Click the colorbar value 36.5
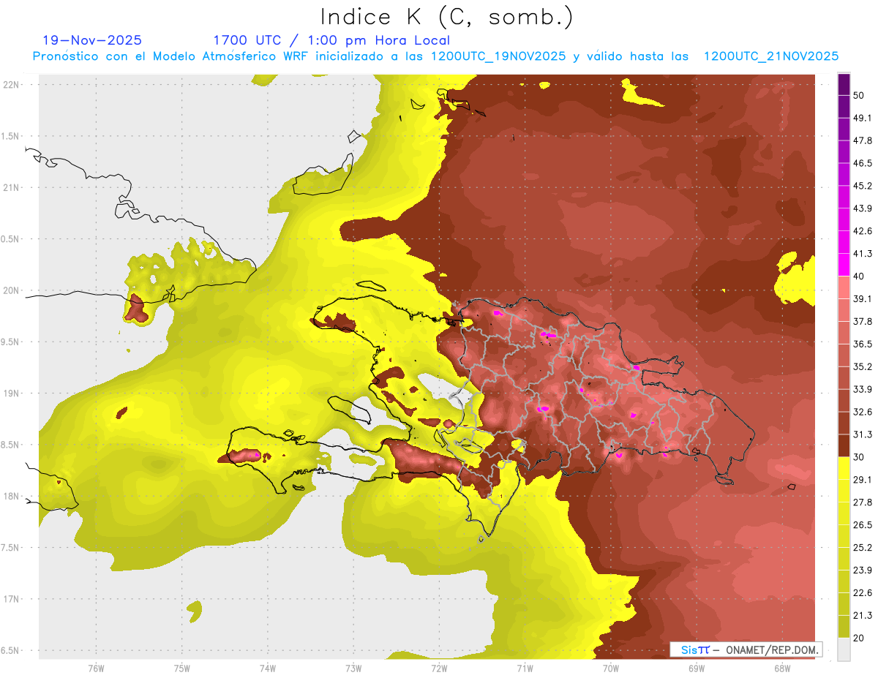Image resolution: width=878 pixels, height=678 pixels. click(x=863, y=344)
